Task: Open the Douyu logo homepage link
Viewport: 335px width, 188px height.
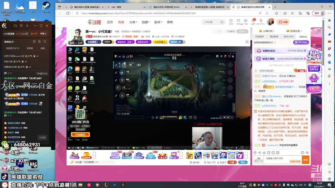Action: pyautogui.click(x=94, y=22)
